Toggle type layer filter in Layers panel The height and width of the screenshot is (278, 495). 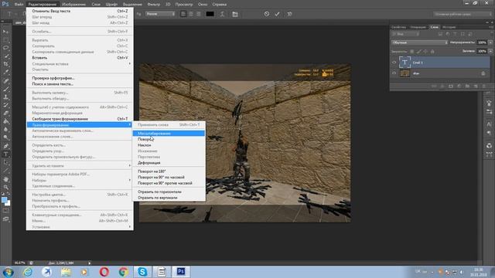tap(455, 34)
